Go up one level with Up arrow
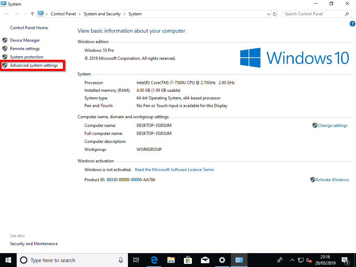The image size is (356, 267). point(32,14)
